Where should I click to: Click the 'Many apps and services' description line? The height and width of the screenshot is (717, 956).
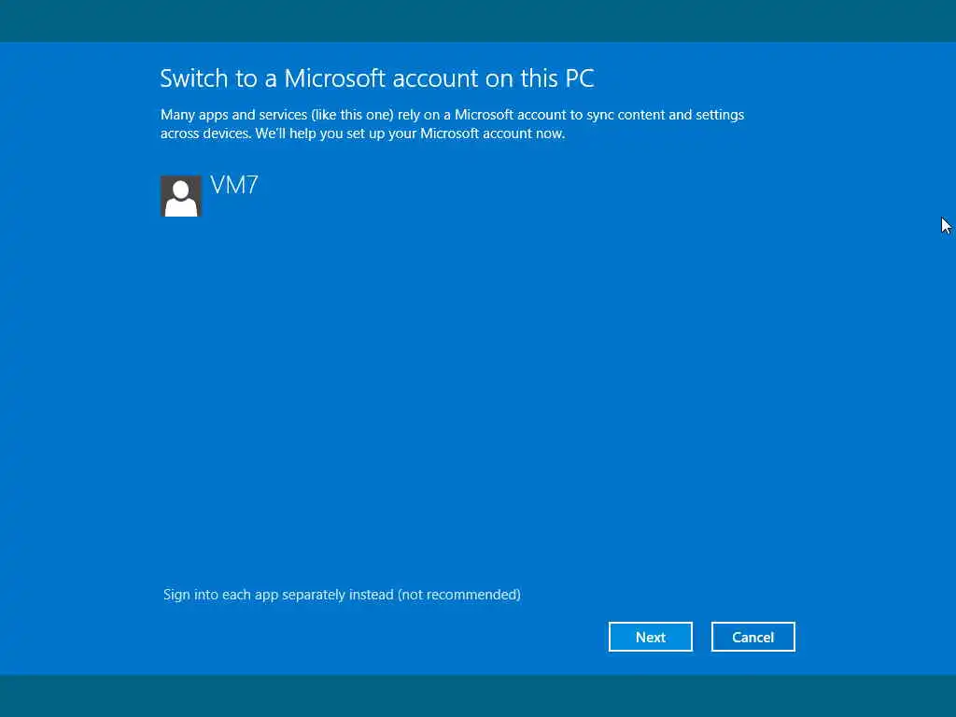point(452,115)
